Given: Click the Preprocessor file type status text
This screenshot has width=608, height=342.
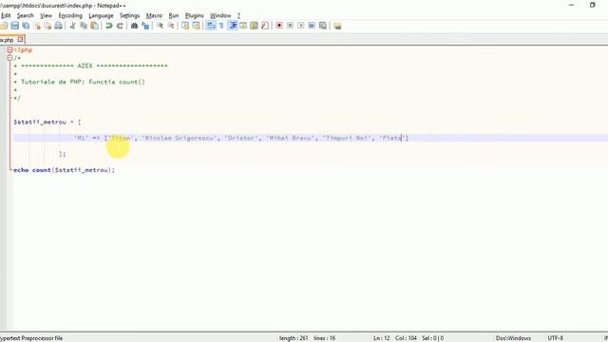Looking at the screenshot, I should pos(31,338).
